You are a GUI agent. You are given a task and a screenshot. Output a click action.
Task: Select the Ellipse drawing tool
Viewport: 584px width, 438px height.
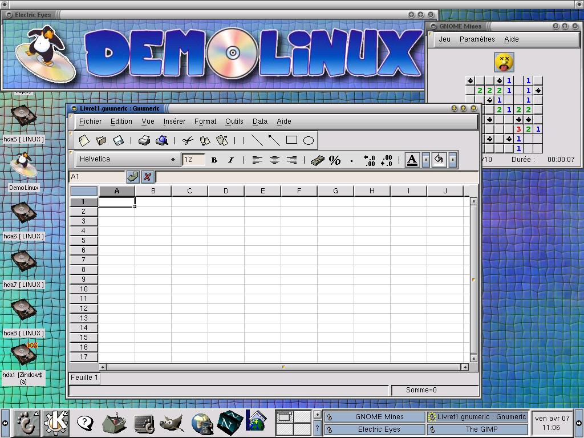coord(309,140)
